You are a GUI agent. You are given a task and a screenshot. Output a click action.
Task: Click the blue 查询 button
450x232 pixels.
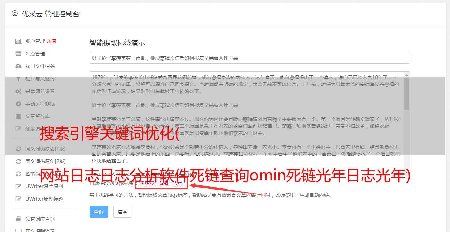pos(99,212)
